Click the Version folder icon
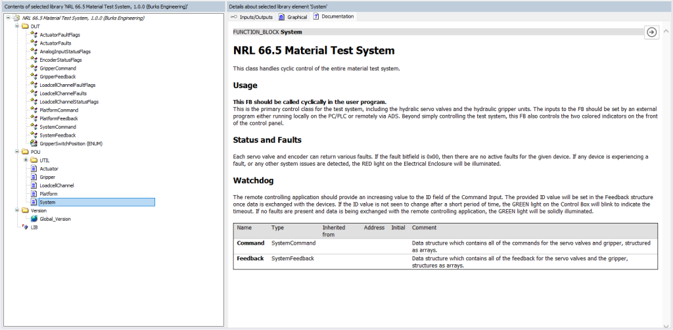This screenshot has height=330, width=673. tap(26, 210)
